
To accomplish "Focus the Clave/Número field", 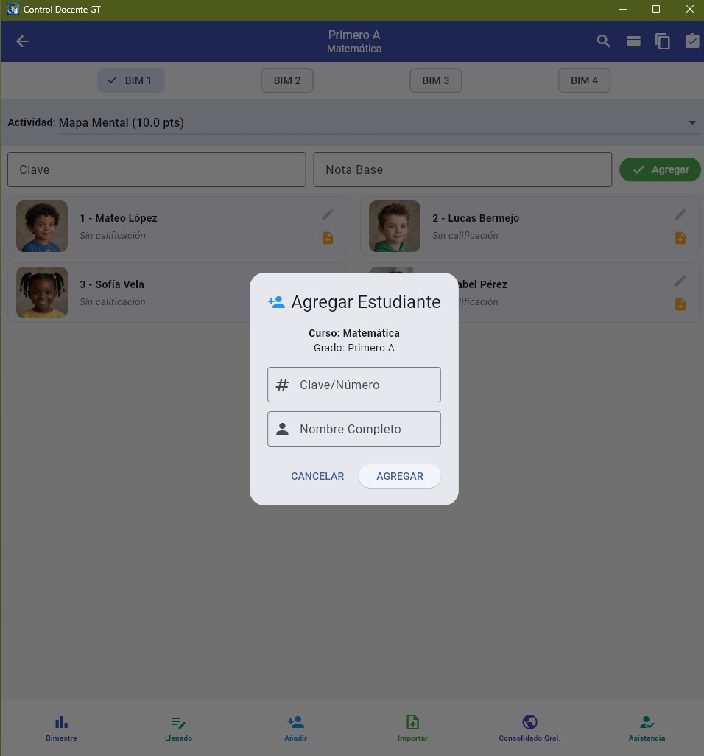I will click(x=354, y=385).
